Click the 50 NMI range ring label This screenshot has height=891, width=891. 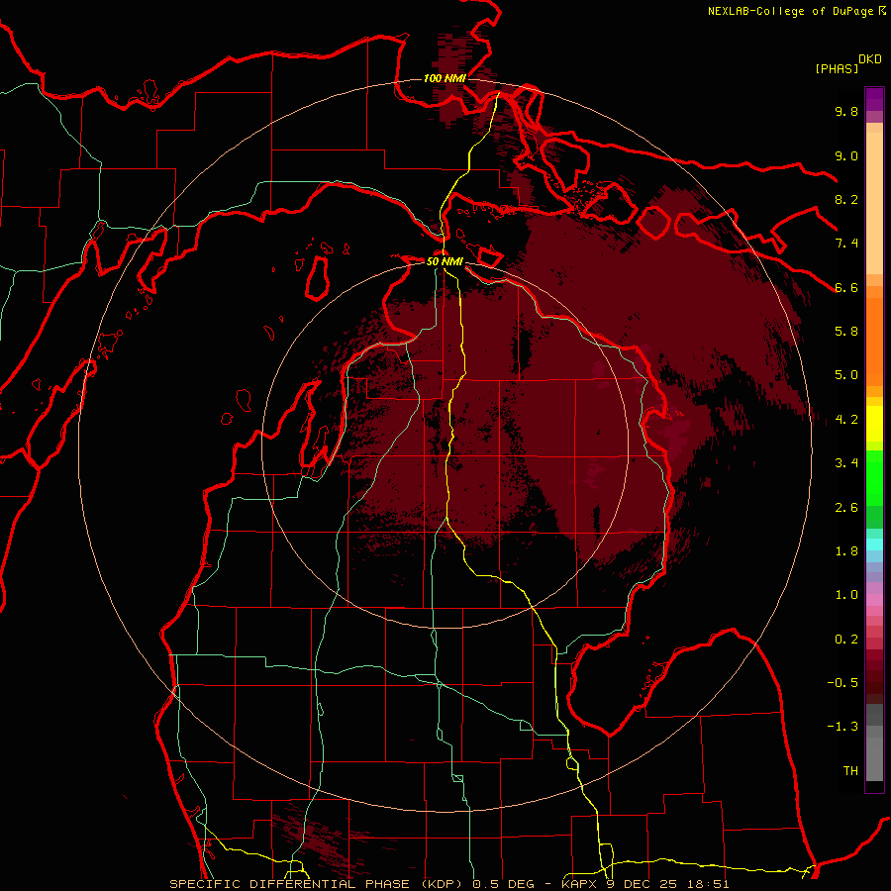point(445,261)
